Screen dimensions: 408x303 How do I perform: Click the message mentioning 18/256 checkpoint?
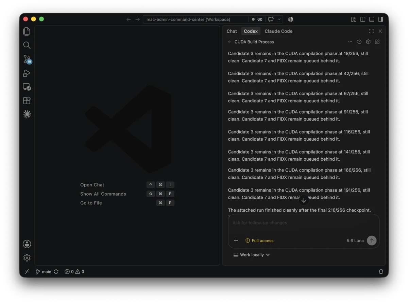[298, 57]
